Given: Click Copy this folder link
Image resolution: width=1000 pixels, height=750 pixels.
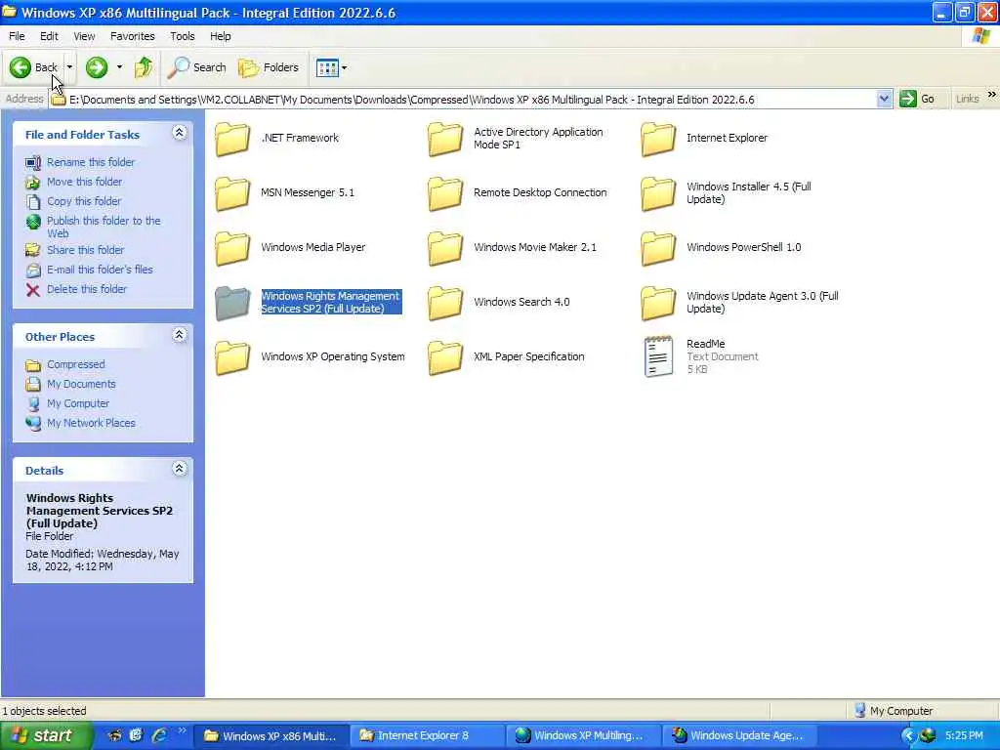Looking at the screenshot, I should click(x=84, y=201).
